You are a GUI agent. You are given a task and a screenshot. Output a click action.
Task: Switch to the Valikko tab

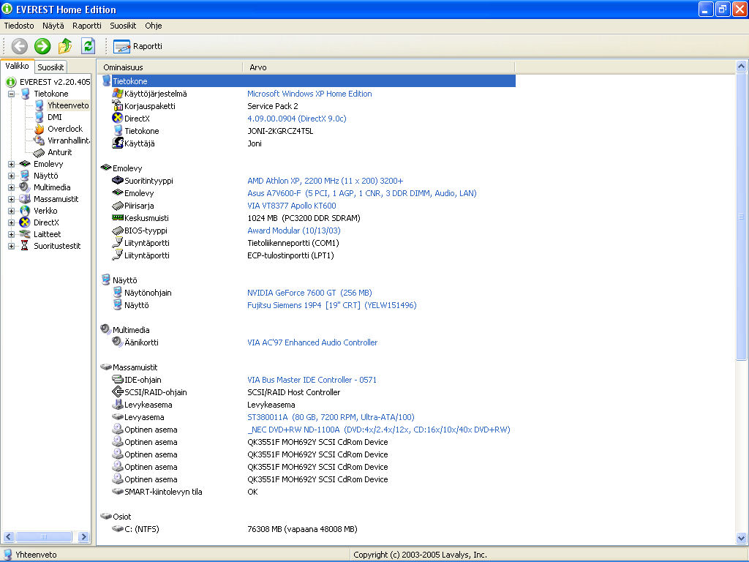(18, 66)
